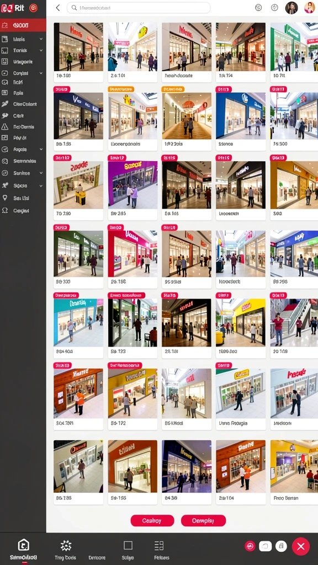Click the headset icon on the last sidebar row
The height and width of the screenshot is (565, 318).
click(4, 210)
